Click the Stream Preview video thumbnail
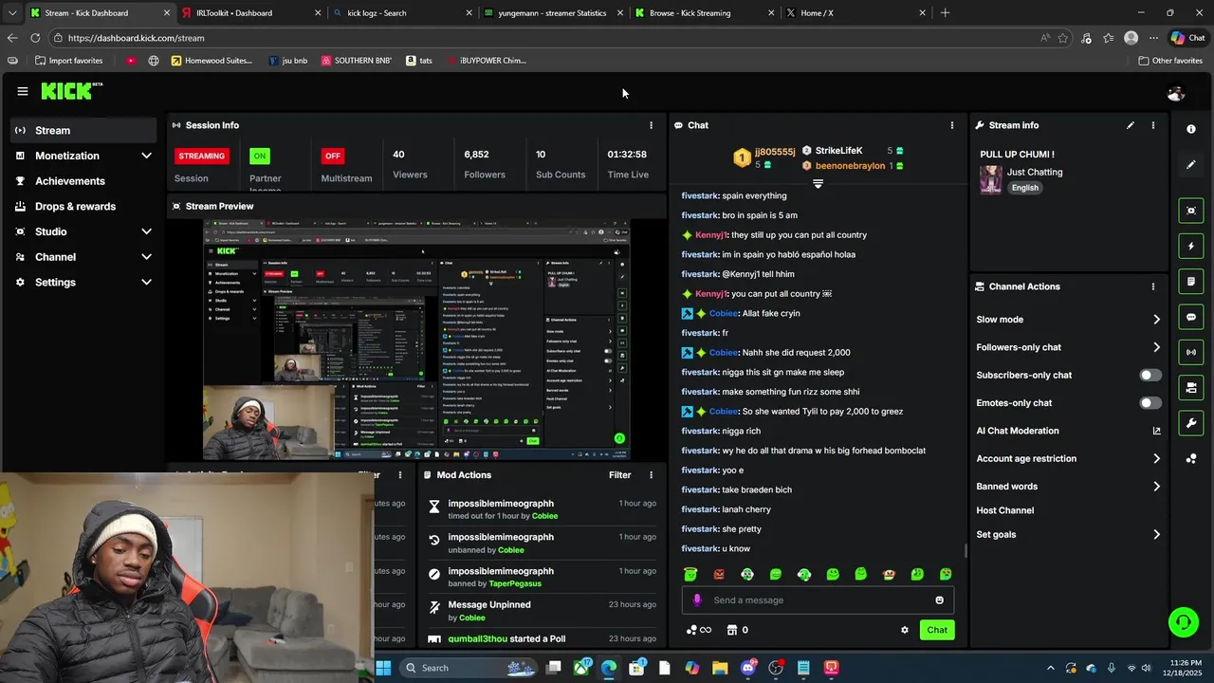Image resolution: width=1214 pixels, height=683 pixels. [x=416, y=339]
